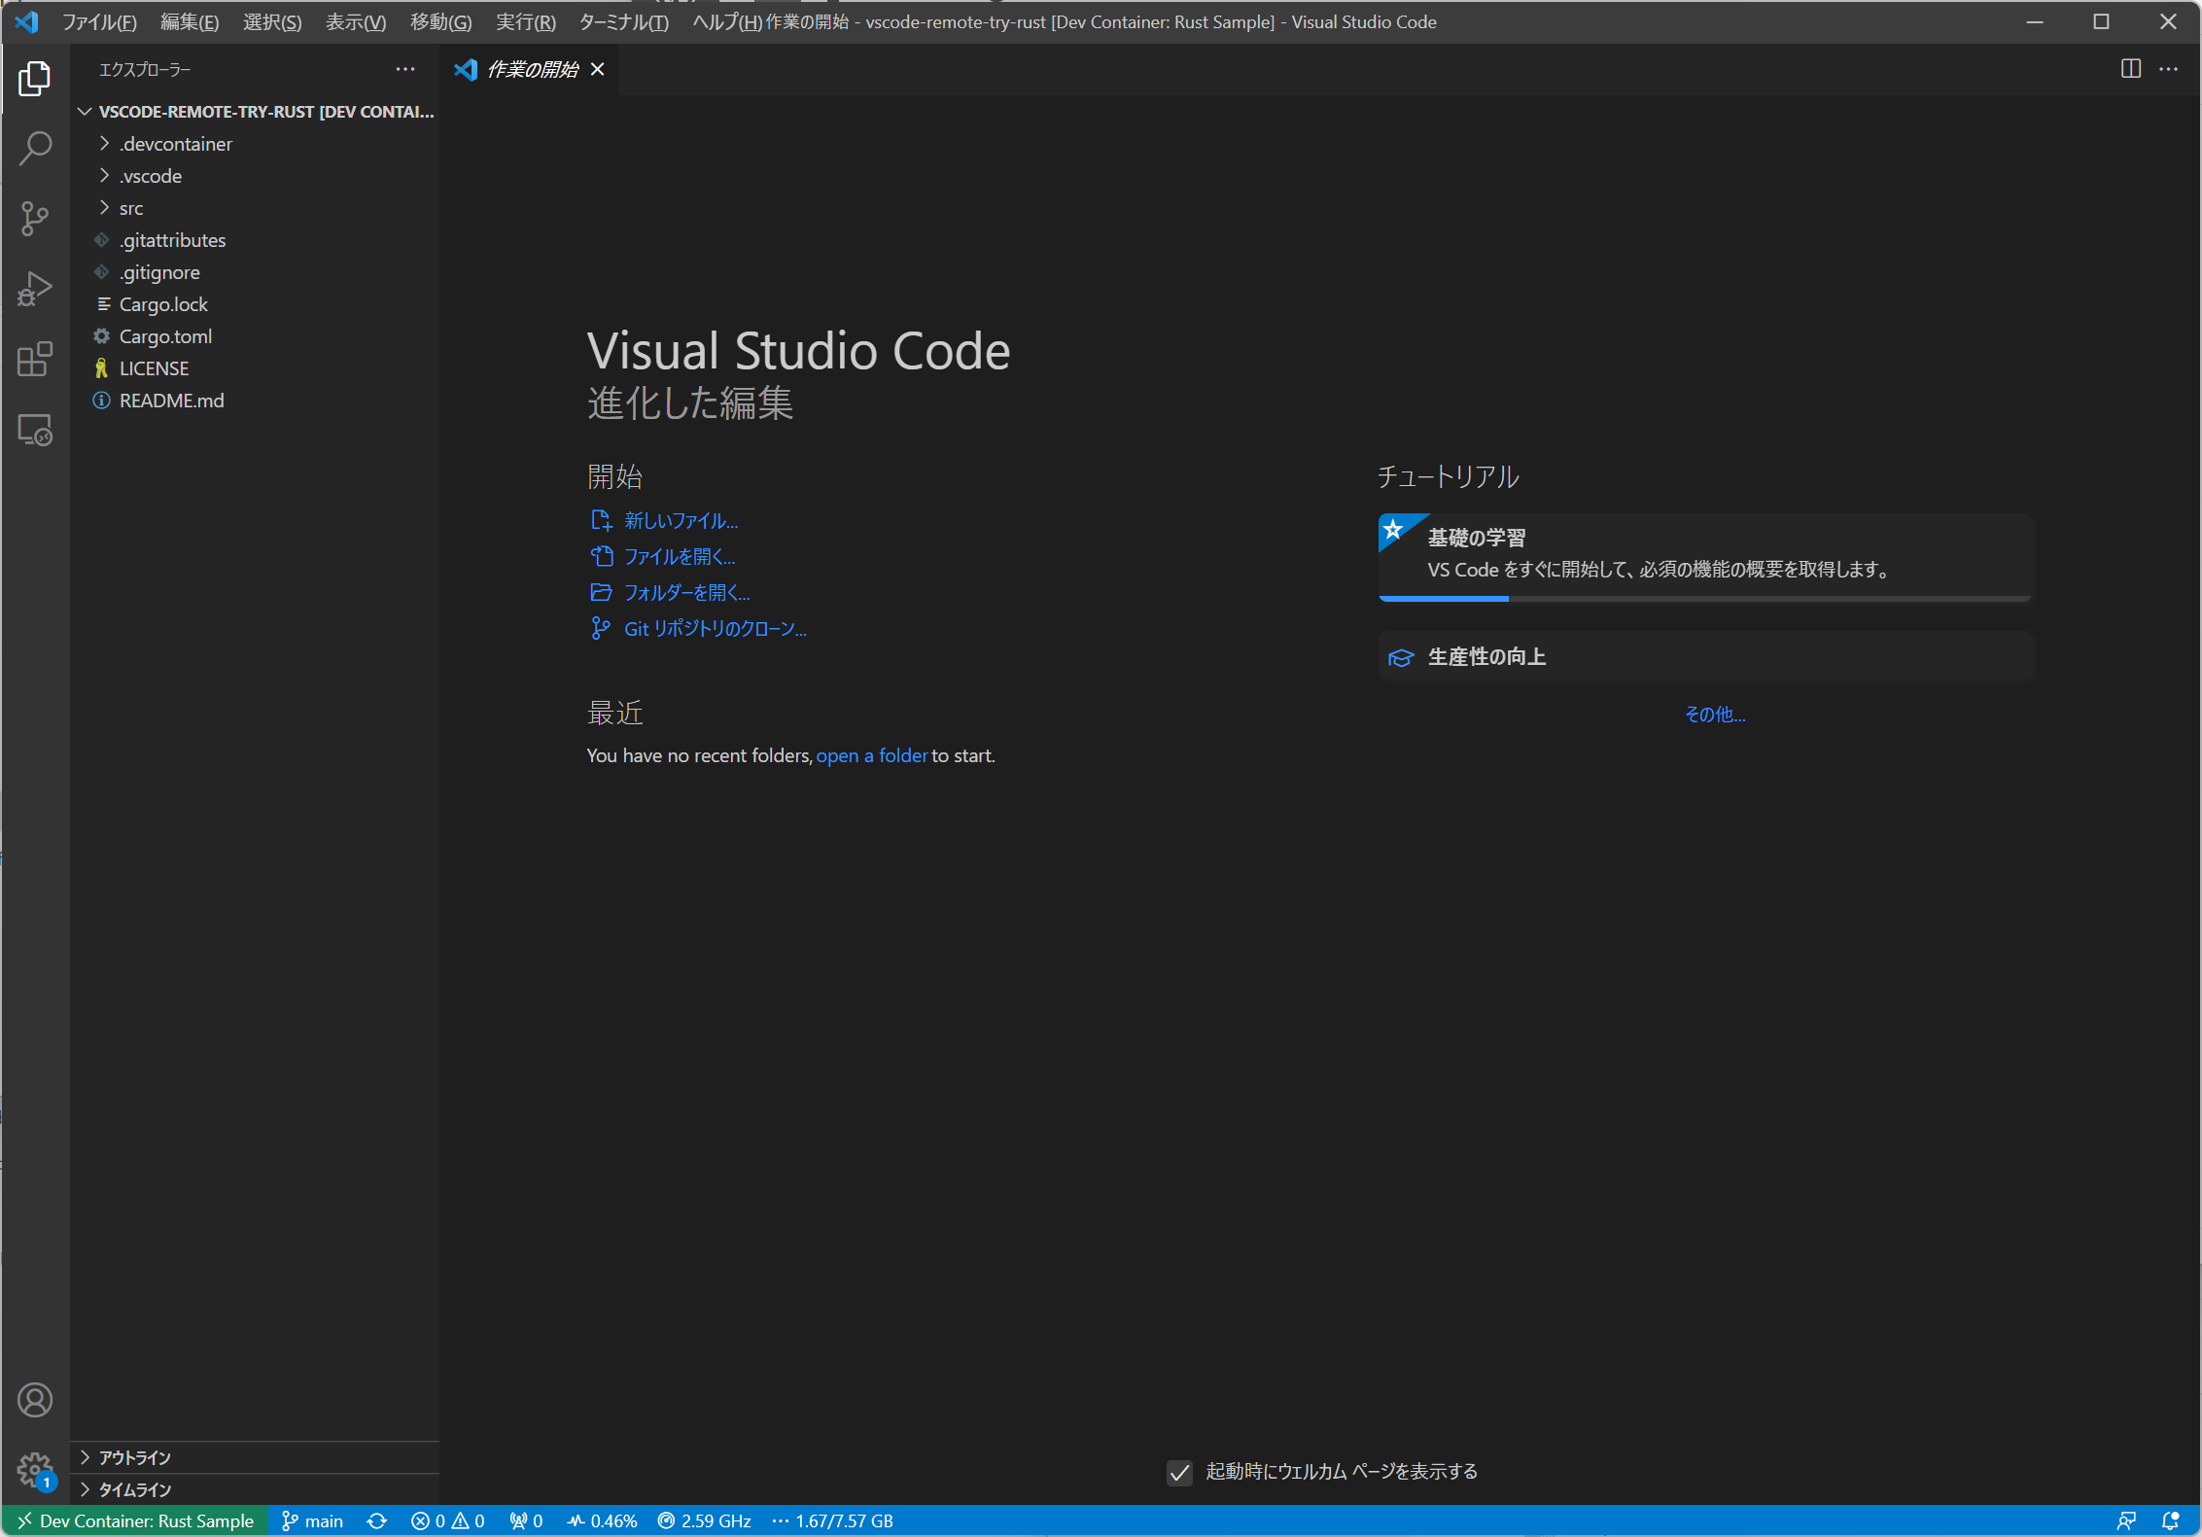This screenshot has width=2202, height=1537.
Task: Open the 生産性の向上 tutorial card
Action: (1705, 657)
